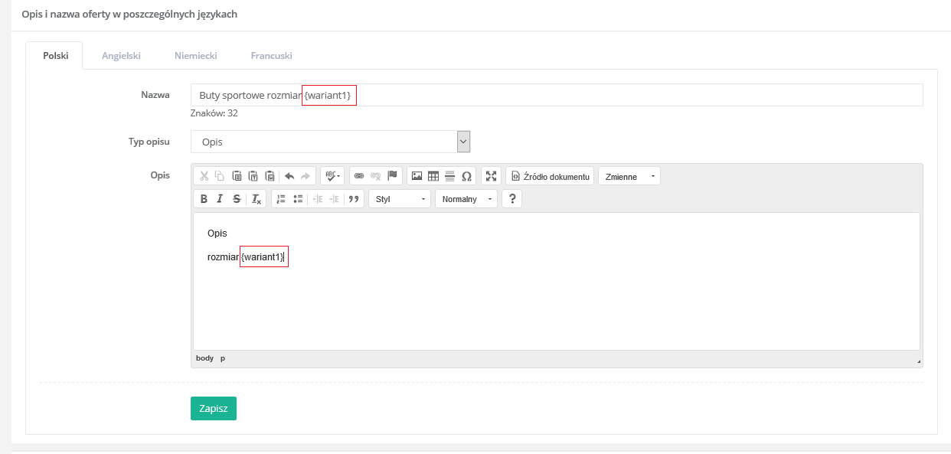Viewport: 951px width, 454px height.
Task: Insert a link via the link icon
Action: pos(358,176)
